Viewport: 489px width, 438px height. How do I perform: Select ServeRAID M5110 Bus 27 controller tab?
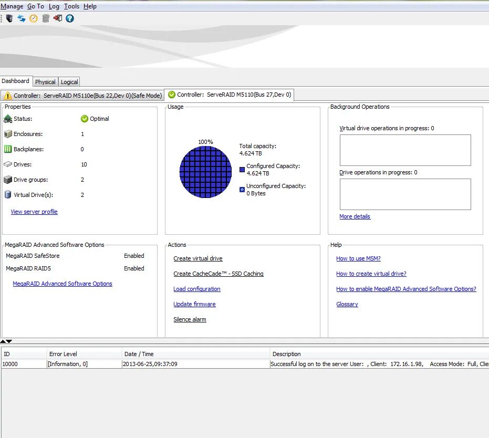[x=229, y=95]
